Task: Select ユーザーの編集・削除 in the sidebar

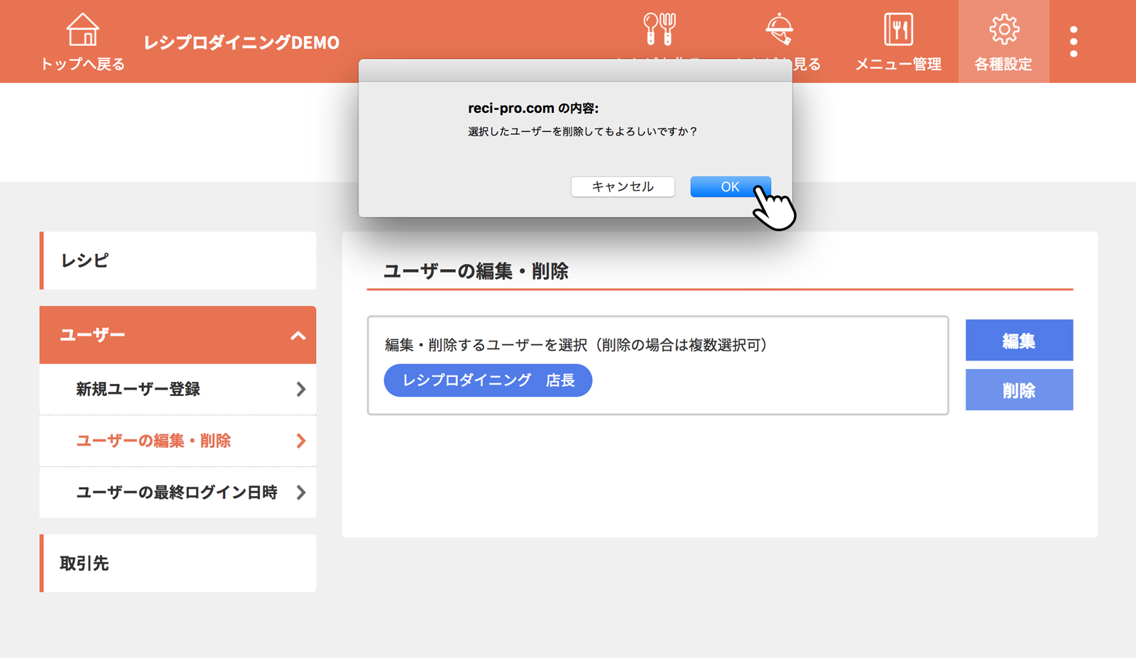Action: 153,441
